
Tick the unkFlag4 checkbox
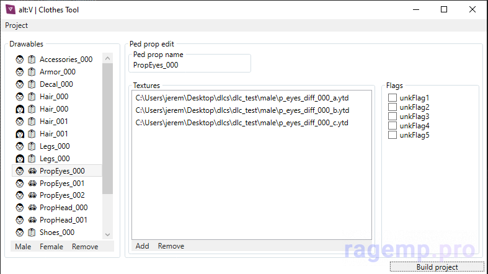[x=392, y=126]
